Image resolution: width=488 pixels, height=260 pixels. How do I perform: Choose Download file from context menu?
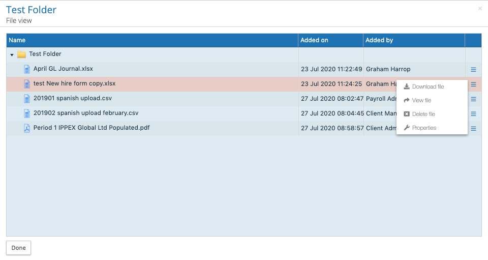point(428,87)
